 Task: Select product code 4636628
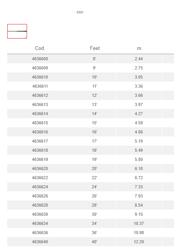point(40,205)
